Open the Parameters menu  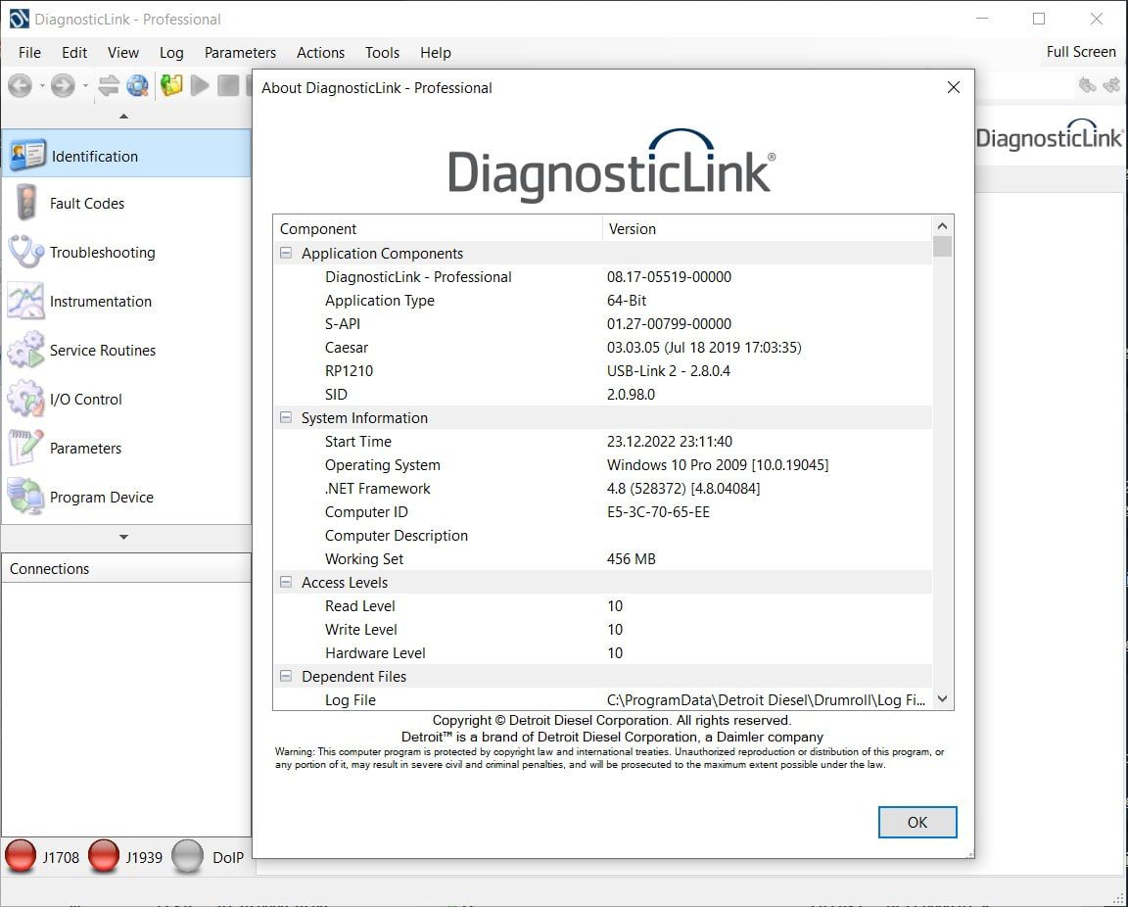pyautogui.click(x=240, y=53)
